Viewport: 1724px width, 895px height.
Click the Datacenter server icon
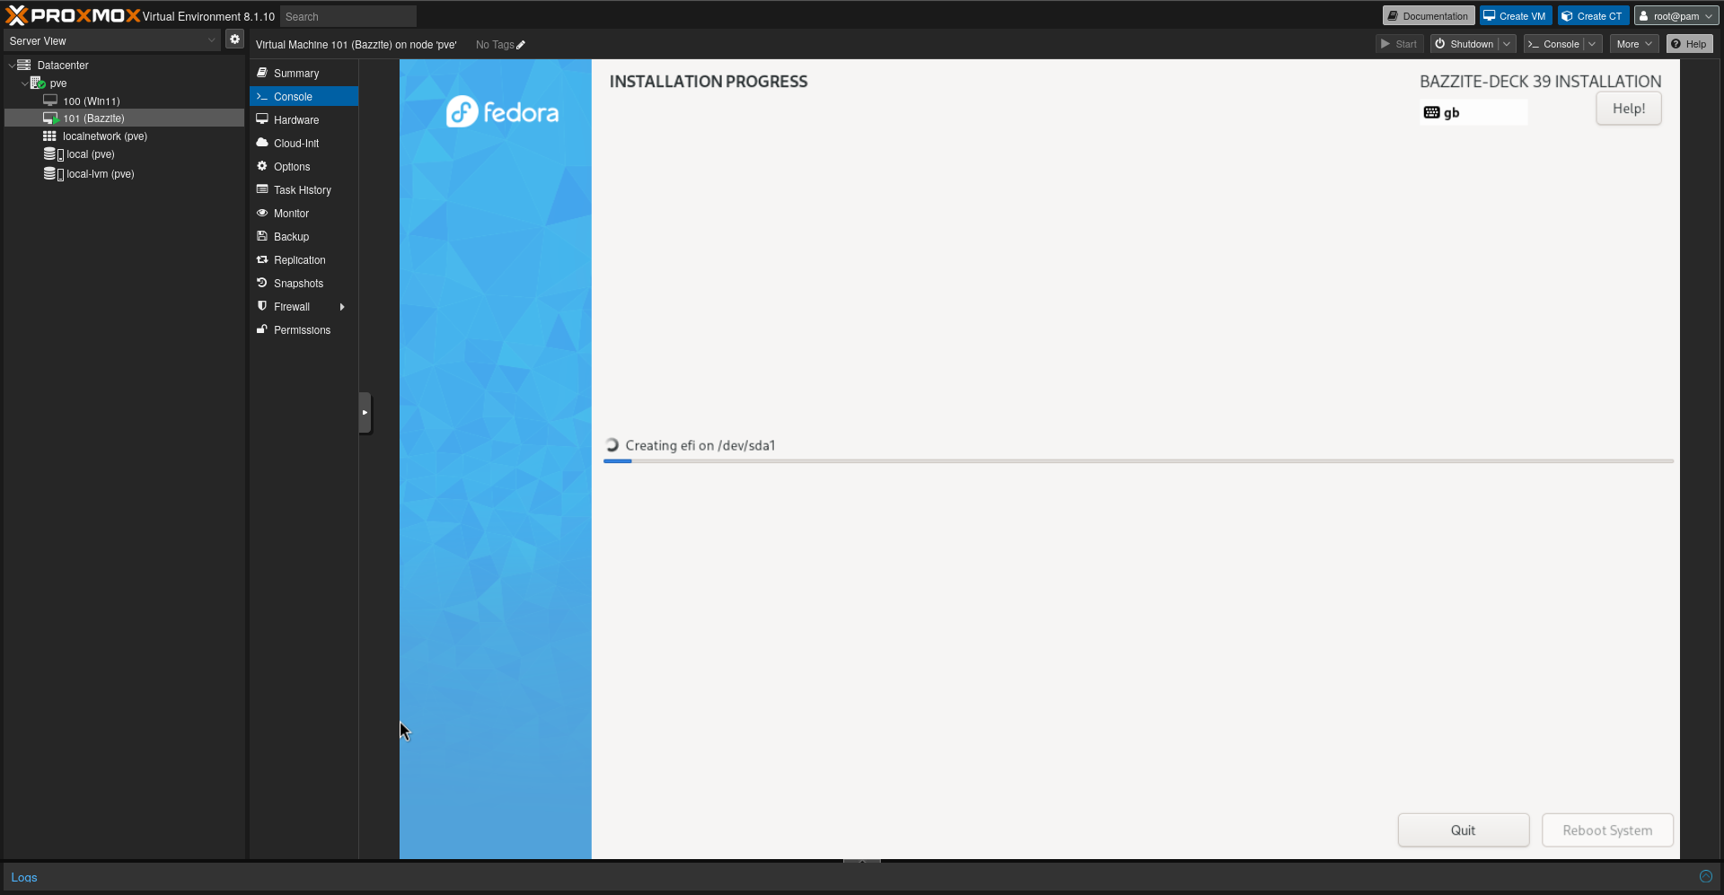click(x=24, y=65)
